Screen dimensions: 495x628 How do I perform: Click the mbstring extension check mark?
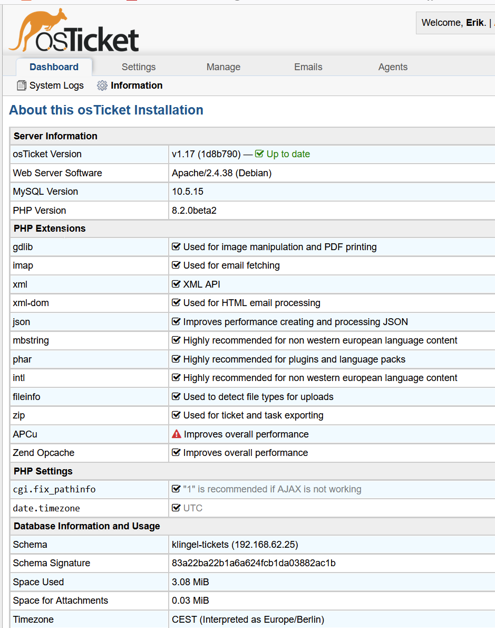tap(177, 340)
